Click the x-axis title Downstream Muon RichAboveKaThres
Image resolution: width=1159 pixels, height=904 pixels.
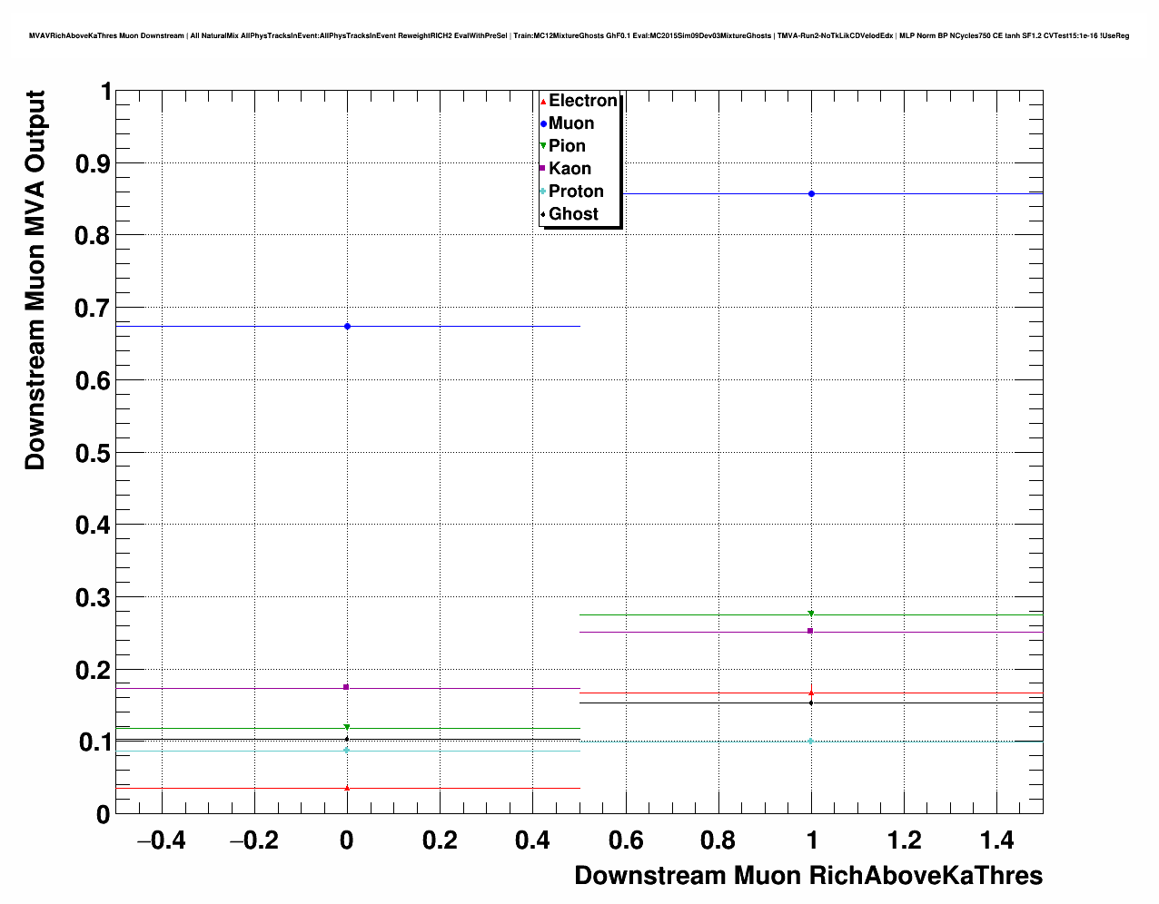[x=808, y=876]
